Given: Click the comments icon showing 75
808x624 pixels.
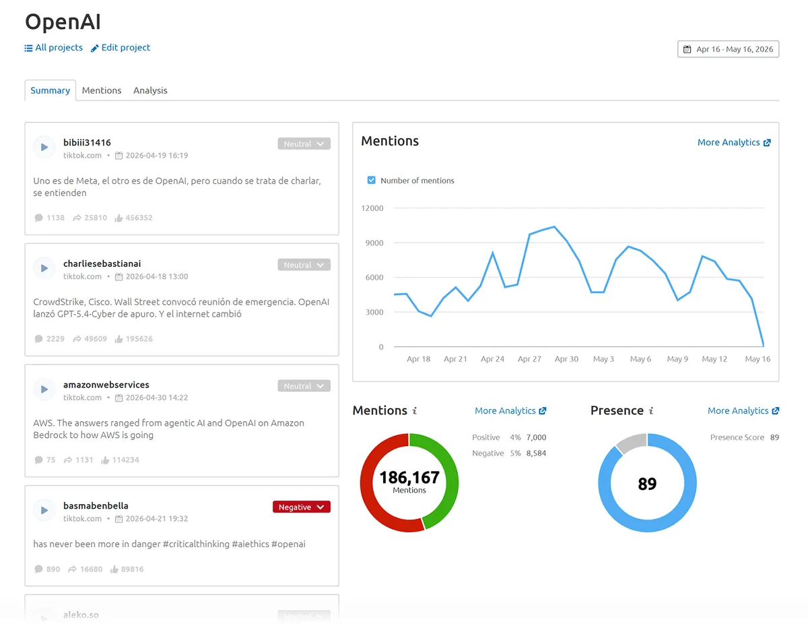Looking at the screenshot, I should (x=38, y=460).
